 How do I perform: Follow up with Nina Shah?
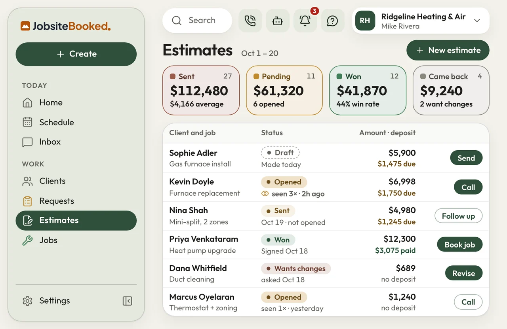tap(458, 216)
